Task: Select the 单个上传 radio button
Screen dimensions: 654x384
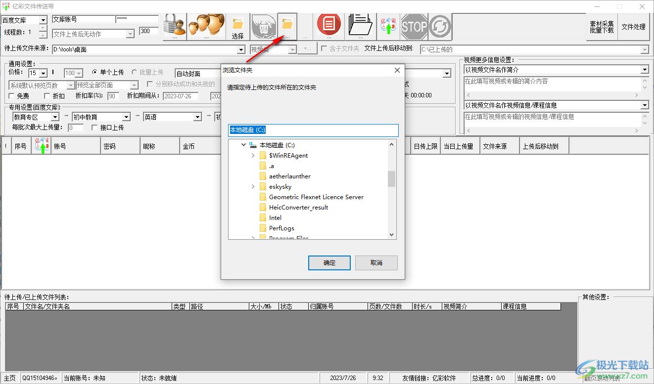Action: point(95,73)
